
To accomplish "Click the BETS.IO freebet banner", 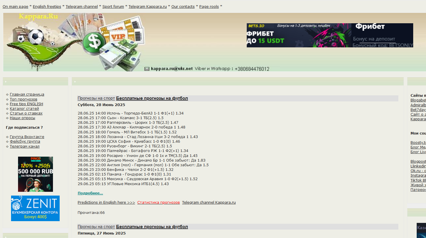I will point(330,35).
